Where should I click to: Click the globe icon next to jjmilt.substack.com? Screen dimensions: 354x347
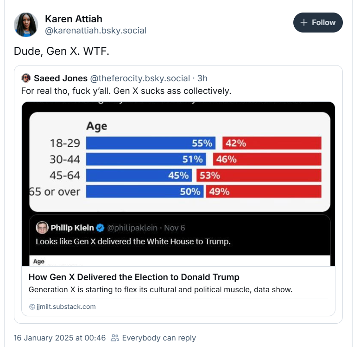pos(32,307)
